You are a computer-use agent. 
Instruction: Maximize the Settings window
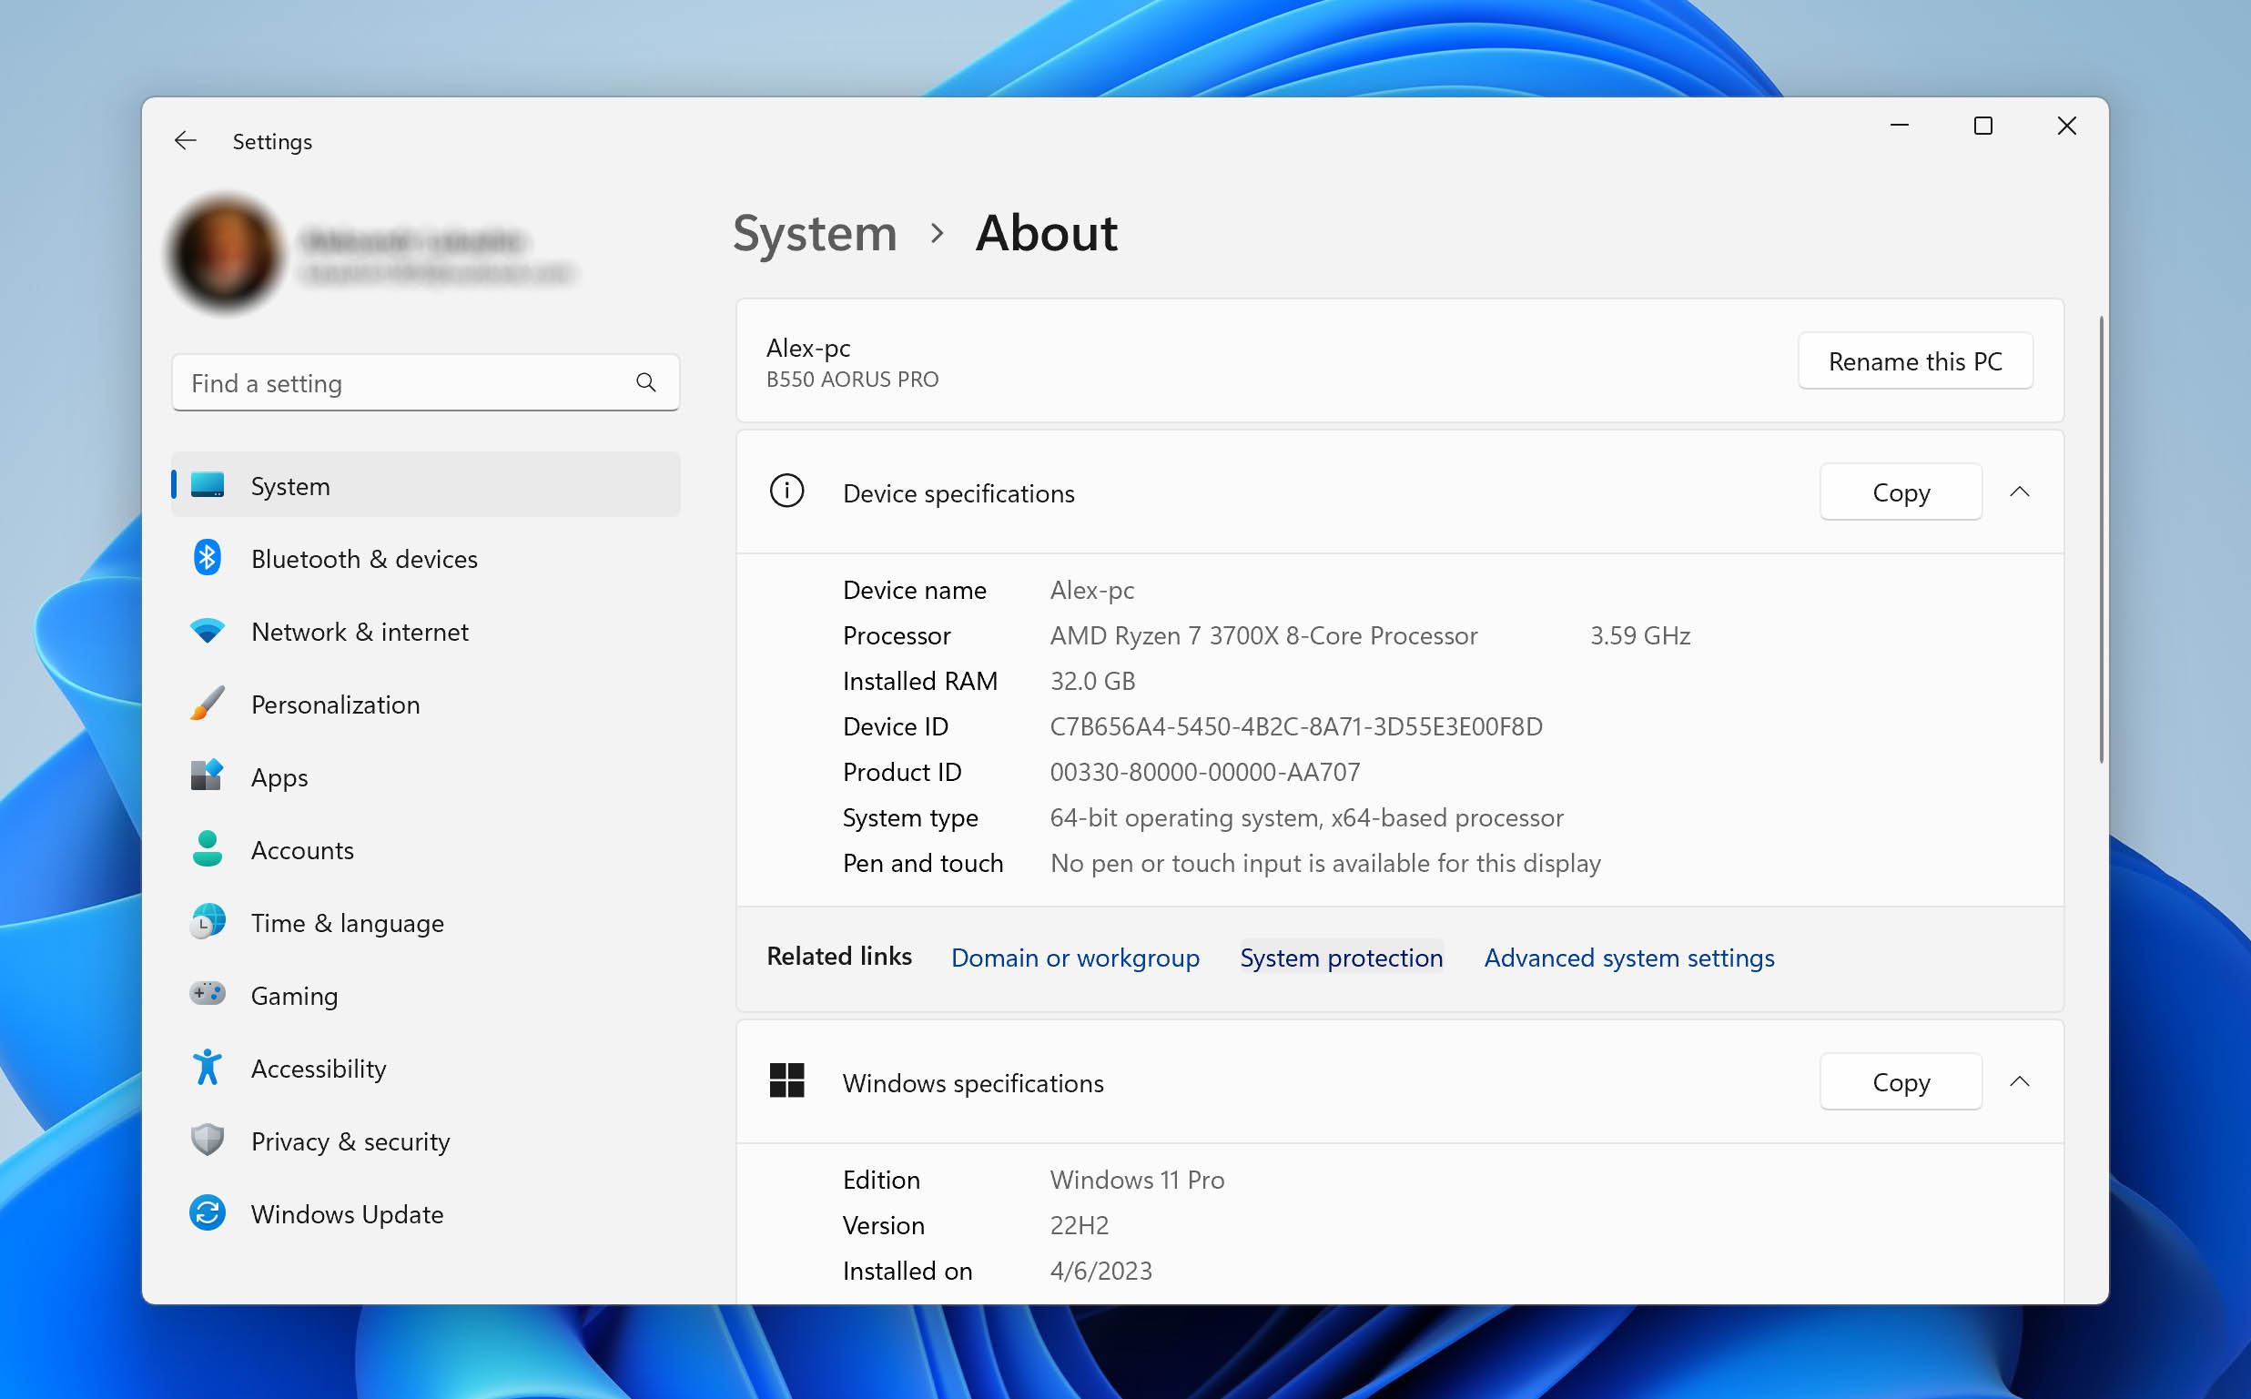click(1982, 125)
